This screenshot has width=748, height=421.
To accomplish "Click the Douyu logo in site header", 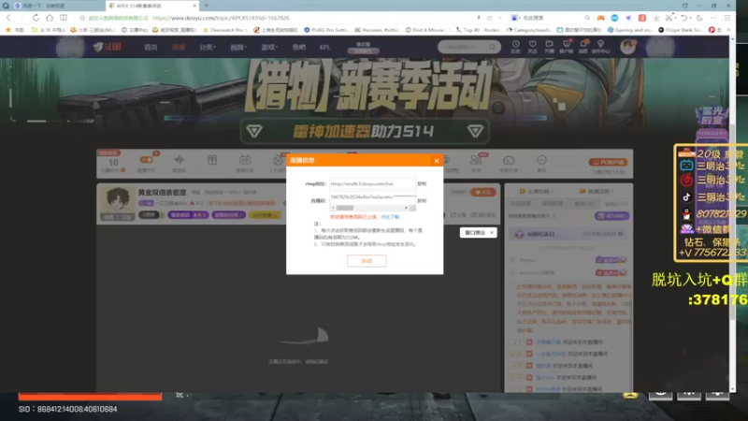I will click(108, 47).
